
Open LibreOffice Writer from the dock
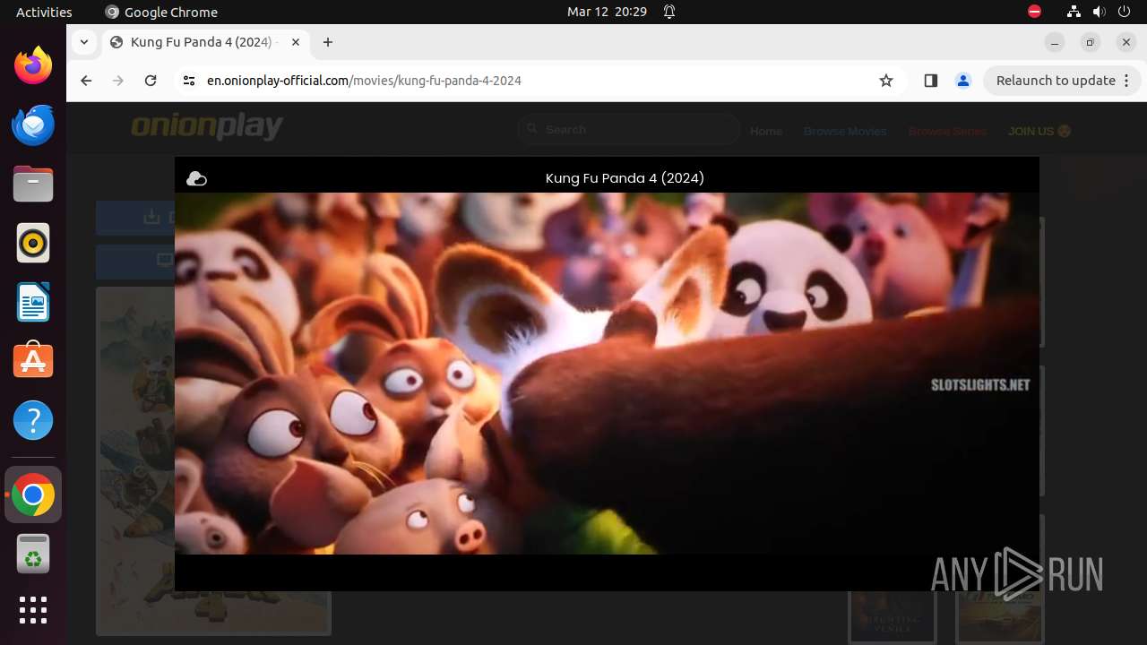point(33,302)
